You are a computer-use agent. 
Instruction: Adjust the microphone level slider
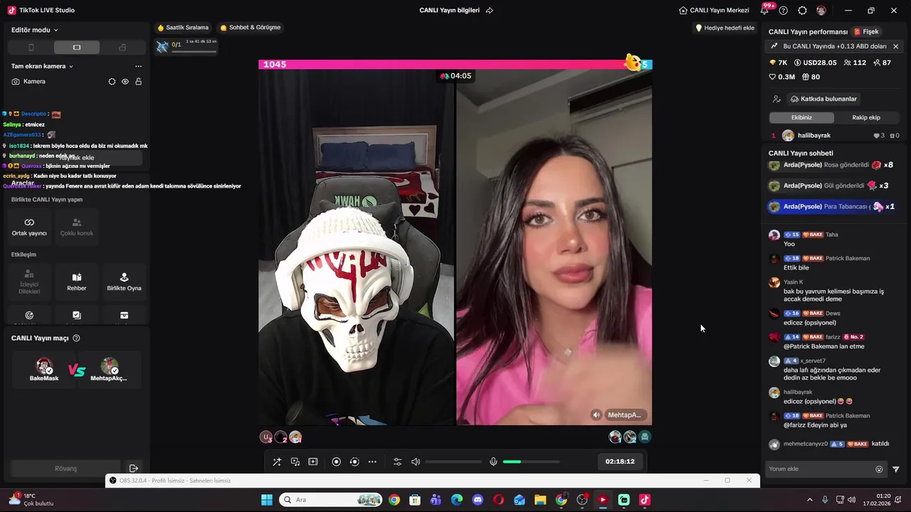pos(531,462)
